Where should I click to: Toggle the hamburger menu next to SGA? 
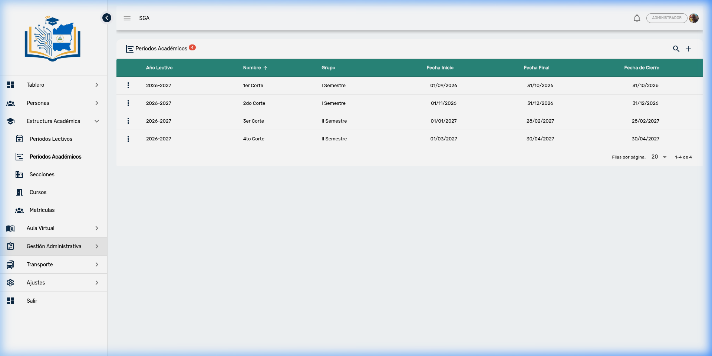pyautogui.click(x=127, y=18)
